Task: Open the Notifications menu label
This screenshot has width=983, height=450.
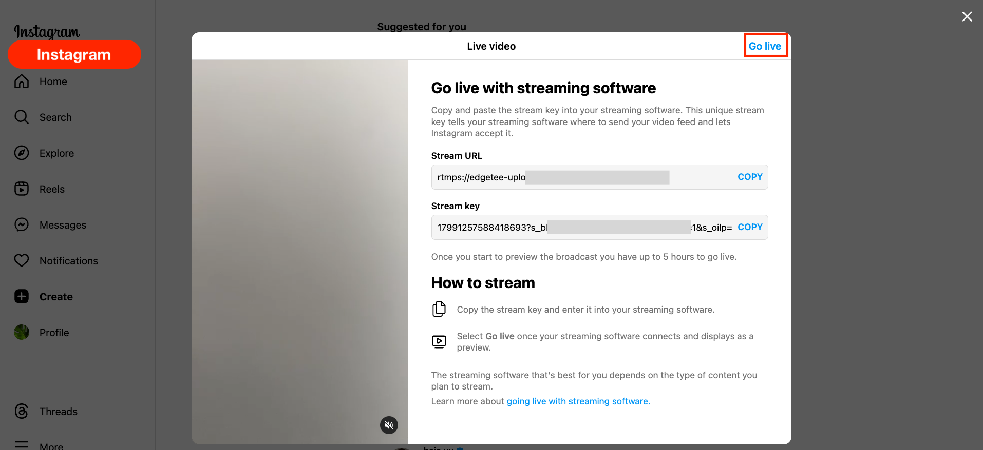Action: 69,261
